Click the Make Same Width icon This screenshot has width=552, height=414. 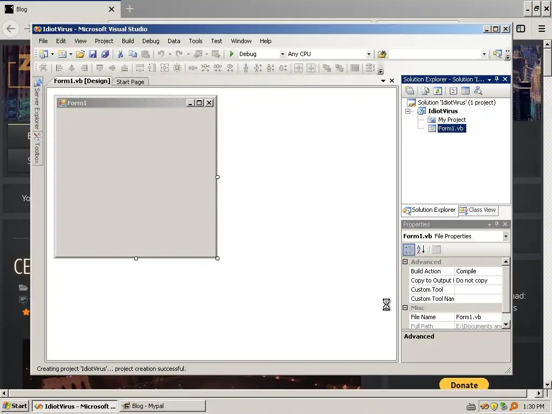pyautogui.click(x=140, y=67)
